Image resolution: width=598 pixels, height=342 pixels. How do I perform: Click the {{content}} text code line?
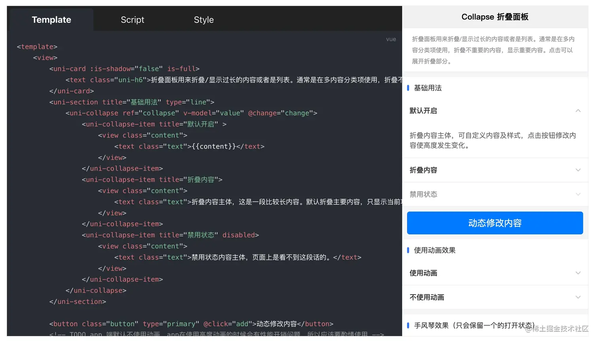pyautogui.click(x=189, y=147)
